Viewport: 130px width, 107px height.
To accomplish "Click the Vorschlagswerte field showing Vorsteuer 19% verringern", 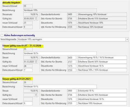I will click(72, 39).
